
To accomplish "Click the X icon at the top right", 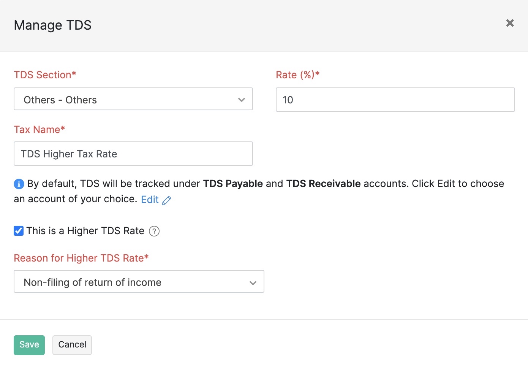I will click(x=510, y=23).
